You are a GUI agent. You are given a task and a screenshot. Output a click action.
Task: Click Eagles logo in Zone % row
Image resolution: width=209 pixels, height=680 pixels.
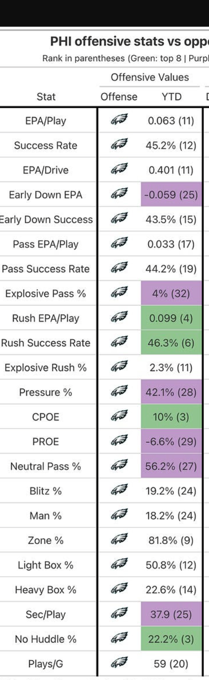(x=119, y=540)
